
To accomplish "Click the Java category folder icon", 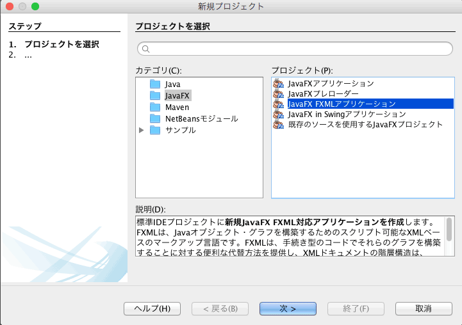I will 155,84.
